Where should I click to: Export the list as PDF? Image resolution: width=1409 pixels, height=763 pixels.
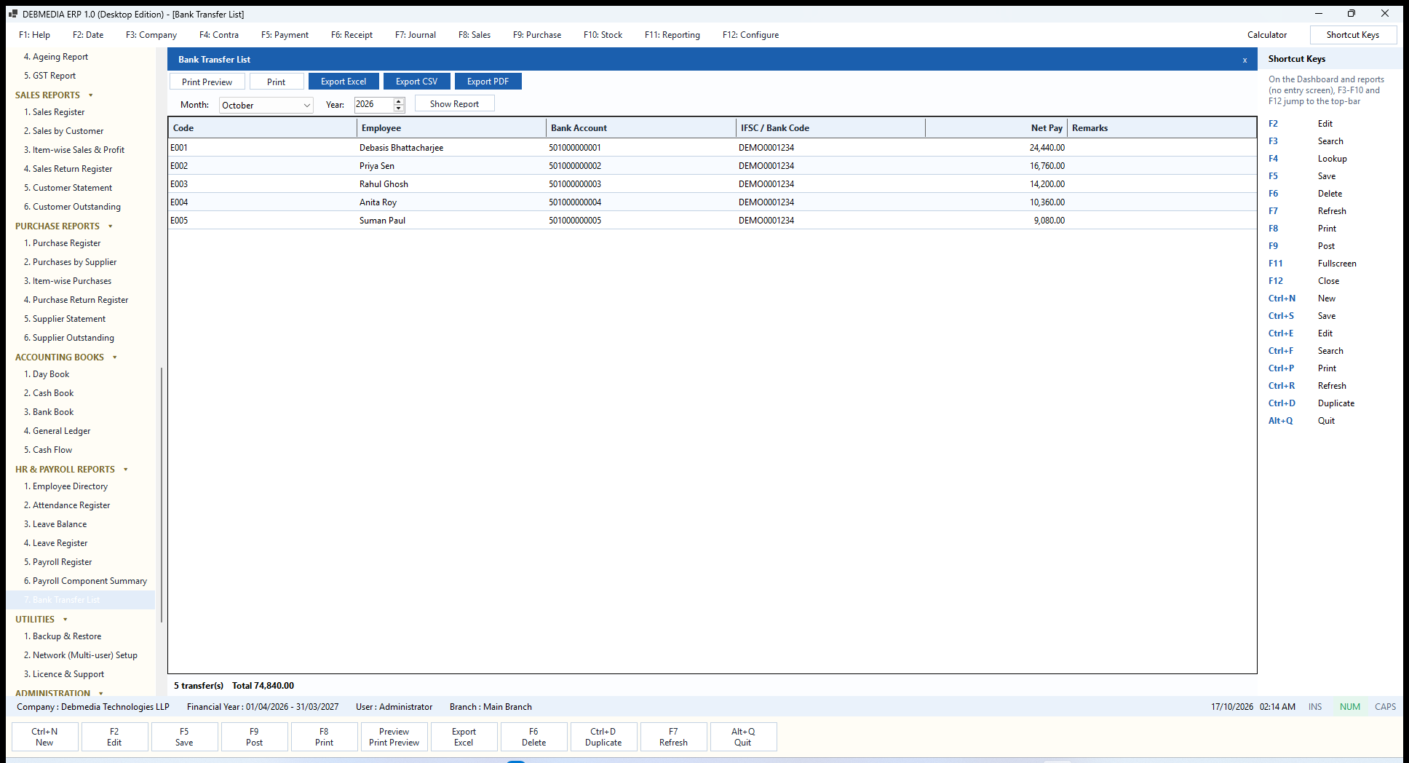pyautogui.click(x=488, y=82)
